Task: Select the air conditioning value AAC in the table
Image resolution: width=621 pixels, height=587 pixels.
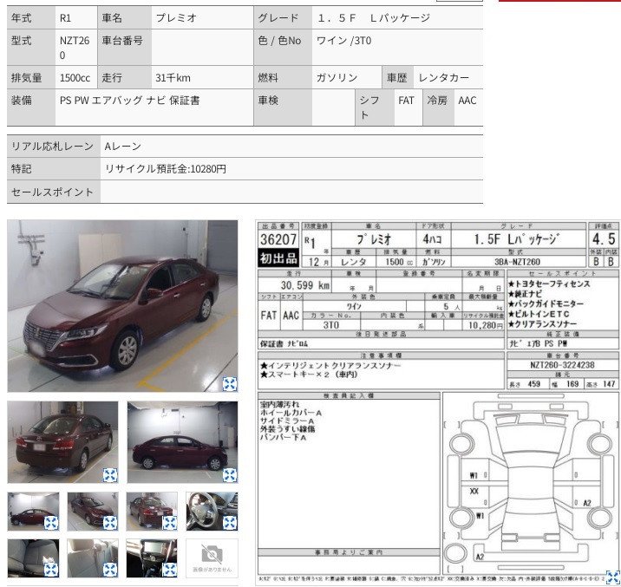Action: pyautogui.click(x=467, y=101)
